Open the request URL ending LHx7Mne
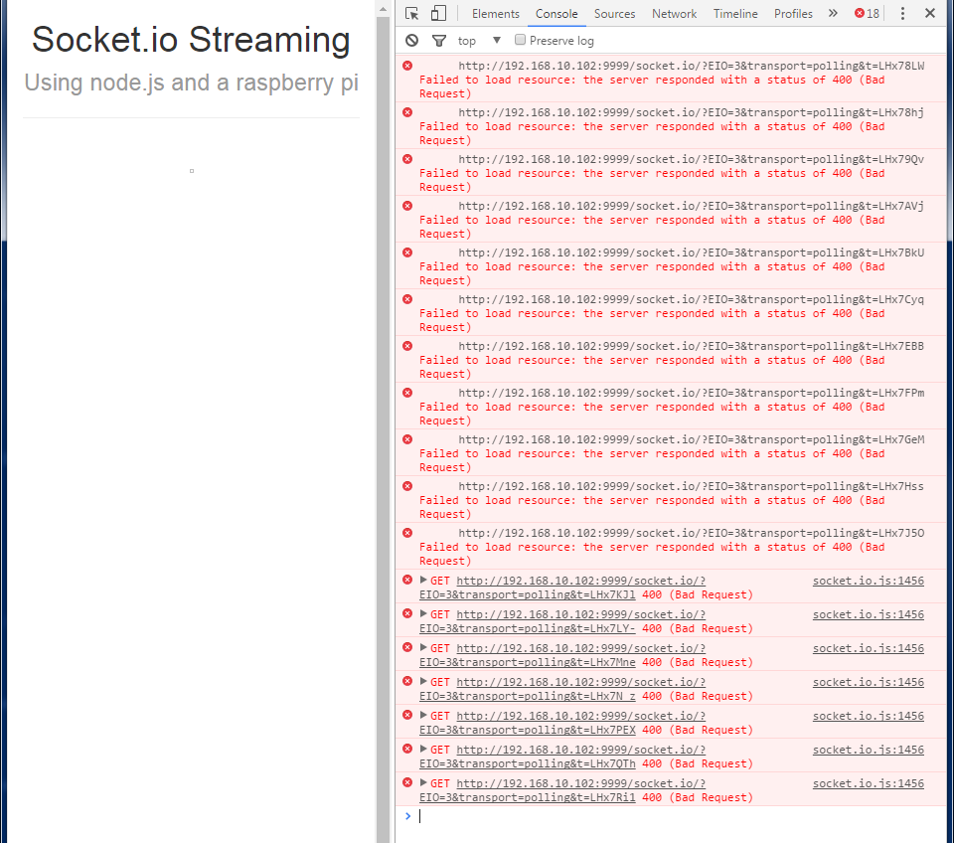Screen dimensions: 954x843 [x=562, y=655]
